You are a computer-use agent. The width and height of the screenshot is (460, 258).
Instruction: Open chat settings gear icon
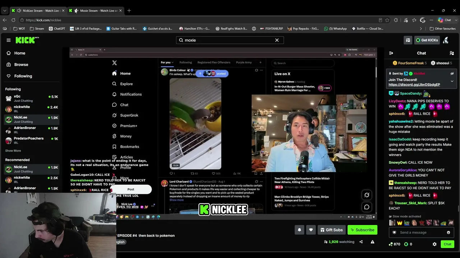coord(434,244)
